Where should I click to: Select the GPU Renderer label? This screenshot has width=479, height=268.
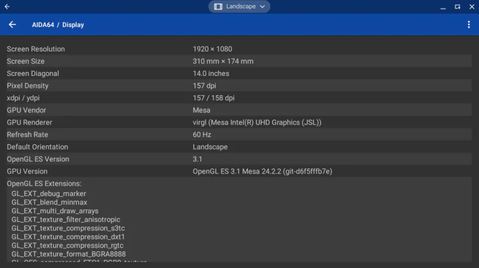click(29, 123)
